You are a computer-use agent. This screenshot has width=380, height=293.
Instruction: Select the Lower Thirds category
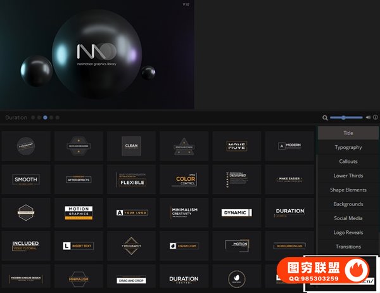pyautogui.click(x=348, y=176)
